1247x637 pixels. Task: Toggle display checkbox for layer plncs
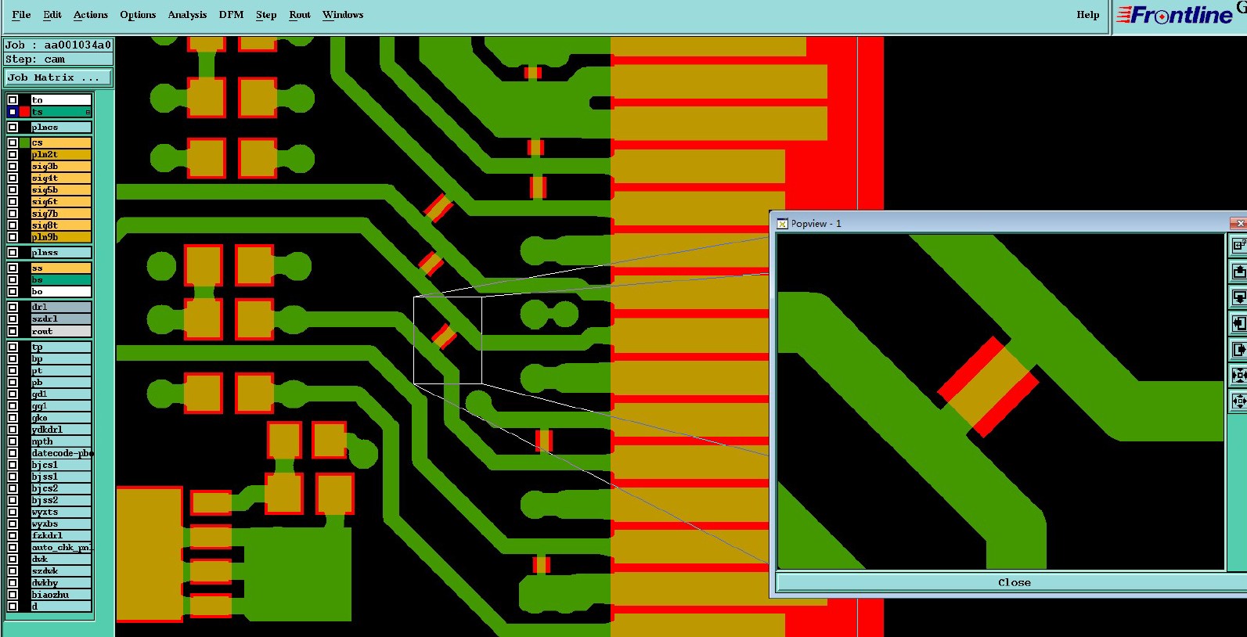tap(13, 127)
